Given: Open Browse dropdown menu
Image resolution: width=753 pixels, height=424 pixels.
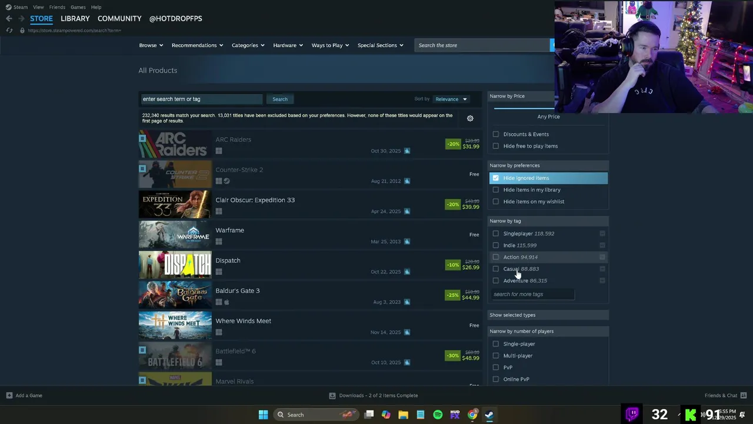Looking at the screenshot, I should pyautogui.click(x=151, y=45).
